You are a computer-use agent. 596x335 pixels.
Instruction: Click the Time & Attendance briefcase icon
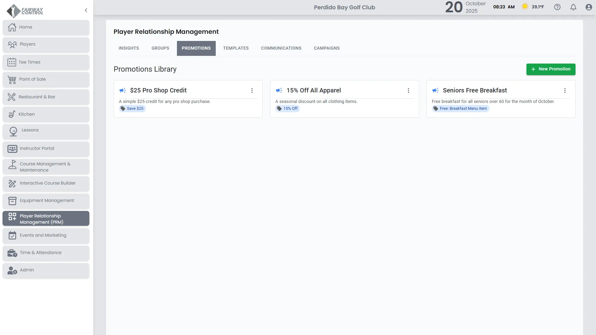pyautogui.click(x=12, y=253)
